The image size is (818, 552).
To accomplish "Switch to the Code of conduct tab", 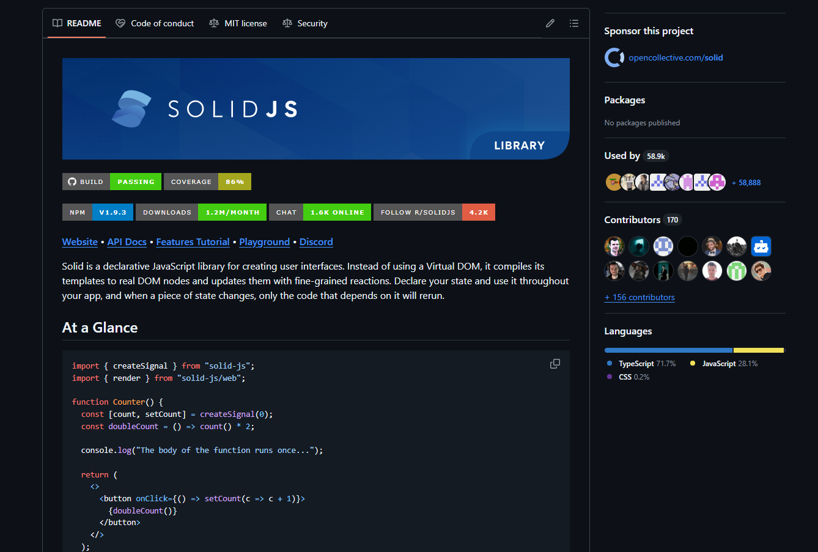I will click(x=155, y=23).
